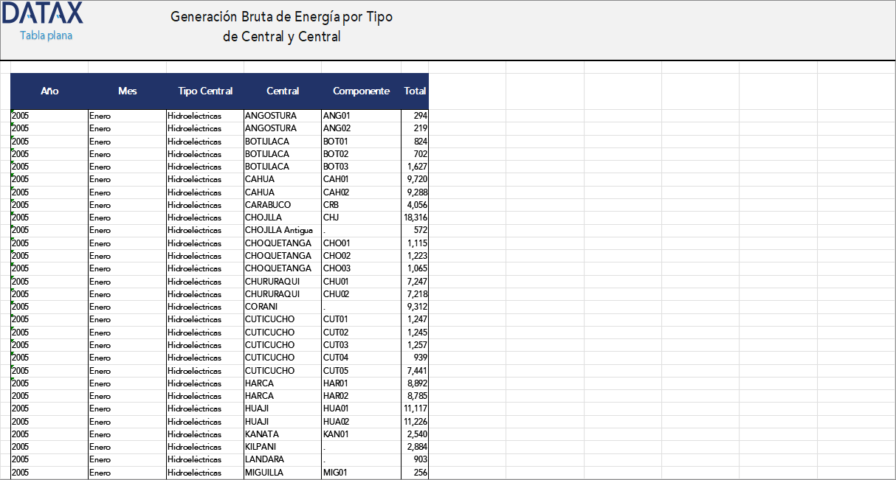
Task: Select the CORANI central cell
Action: coord(261,307)
